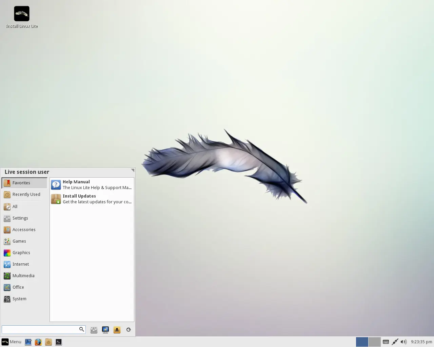Show the All applications category
This screenshot has height=347, width=434.
coord(24,207)
